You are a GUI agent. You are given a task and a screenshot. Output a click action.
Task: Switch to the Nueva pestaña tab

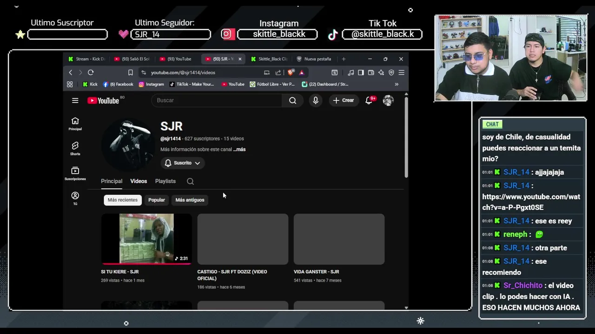(x=314, y=59)
